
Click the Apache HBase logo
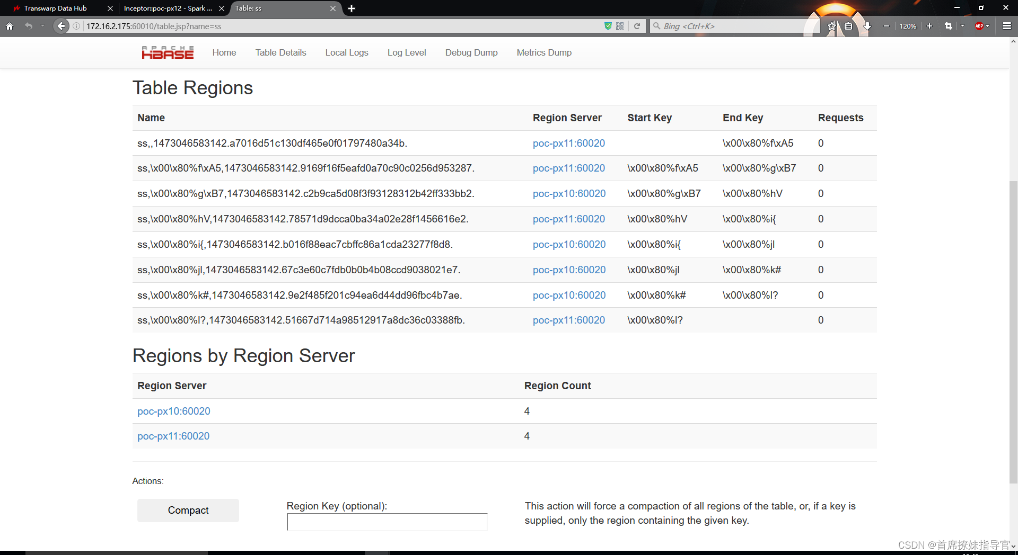(x=168, y=52)
